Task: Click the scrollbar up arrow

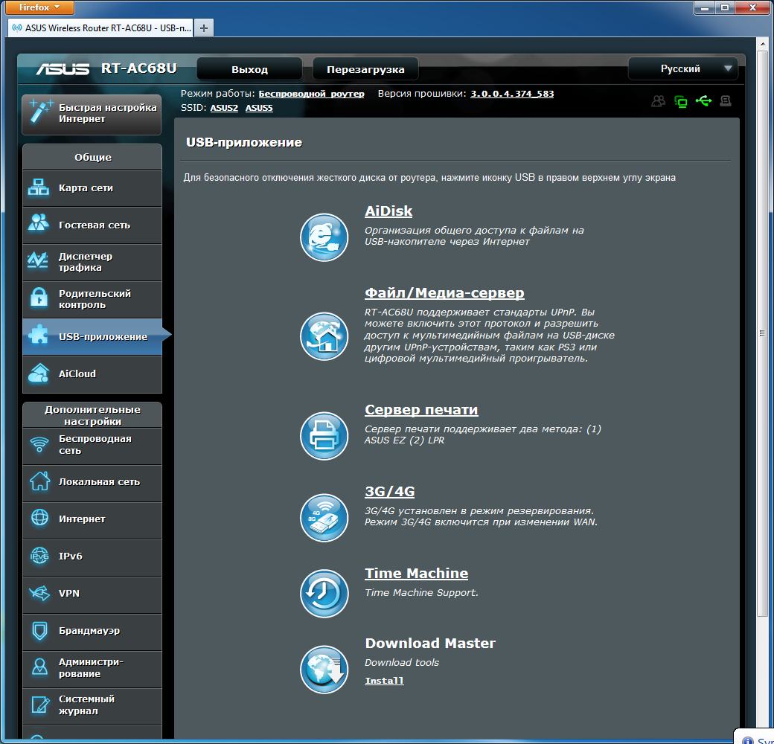Action: pos(762,43)
